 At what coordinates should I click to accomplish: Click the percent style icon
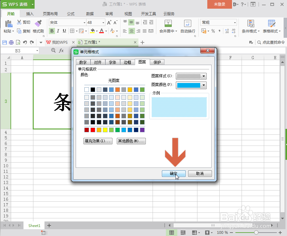click(x=213, y=31)
